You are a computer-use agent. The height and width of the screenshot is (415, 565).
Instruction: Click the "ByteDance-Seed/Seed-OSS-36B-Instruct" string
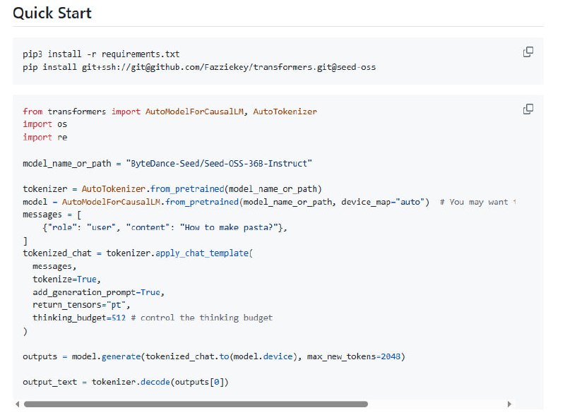click(218, 163)
